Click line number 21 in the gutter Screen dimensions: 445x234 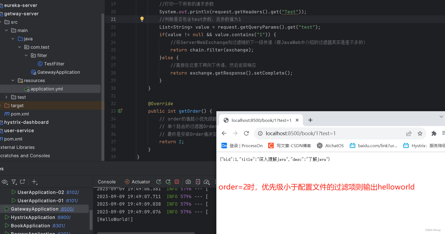tap(113, 19)
